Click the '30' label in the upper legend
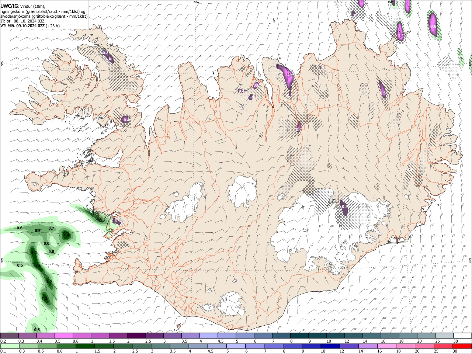 click(x=456, y=341)
